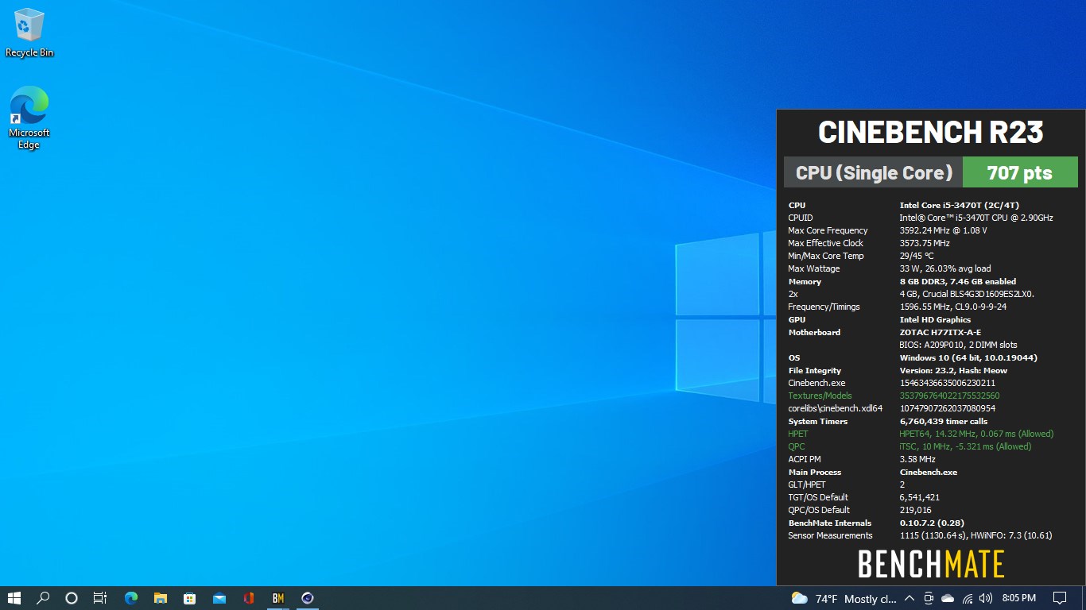Open Cortana from the taskbar
1086x610 pixels.
tap(72, 598)
